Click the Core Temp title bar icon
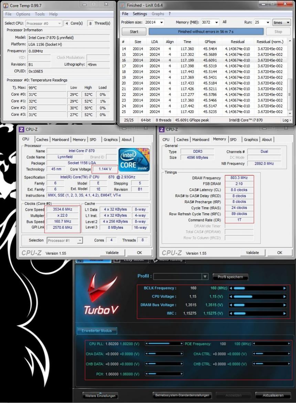296x403 pixels. point(6,5)
